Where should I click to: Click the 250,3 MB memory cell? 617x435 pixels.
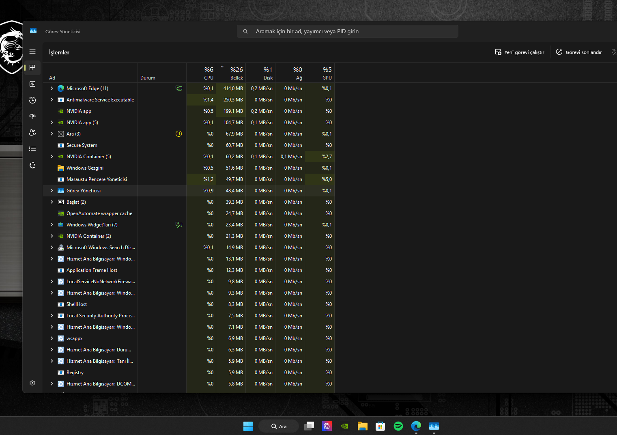[x=231, y=100]
